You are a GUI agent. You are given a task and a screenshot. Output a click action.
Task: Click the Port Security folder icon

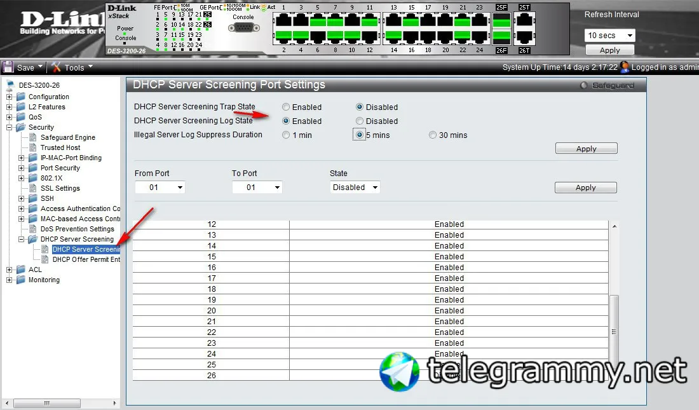[33, 168]
